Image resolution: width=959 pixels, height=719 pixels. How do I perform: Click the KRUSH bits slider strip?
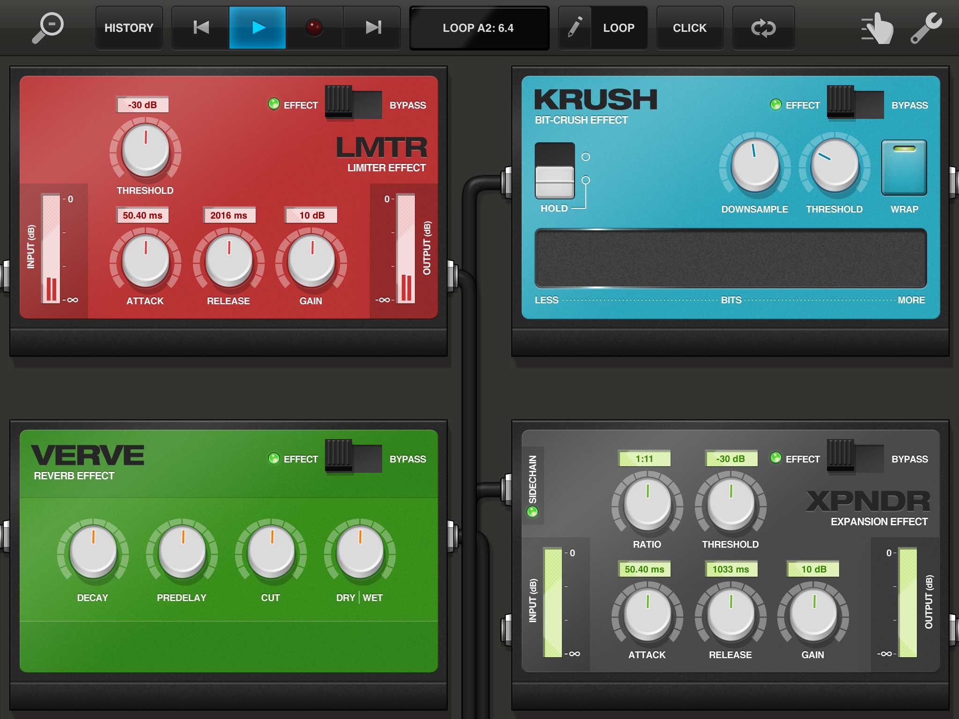pos(730,258)
